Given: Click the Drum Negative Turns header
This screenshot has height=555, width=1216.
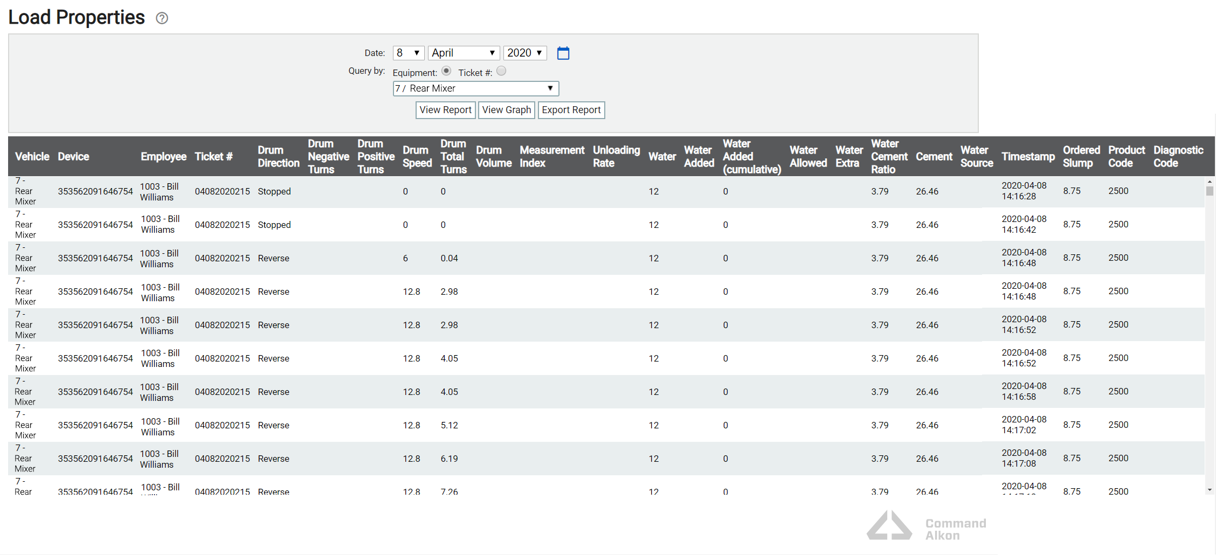Looking at the screenshot, I should tap(328, 156).
